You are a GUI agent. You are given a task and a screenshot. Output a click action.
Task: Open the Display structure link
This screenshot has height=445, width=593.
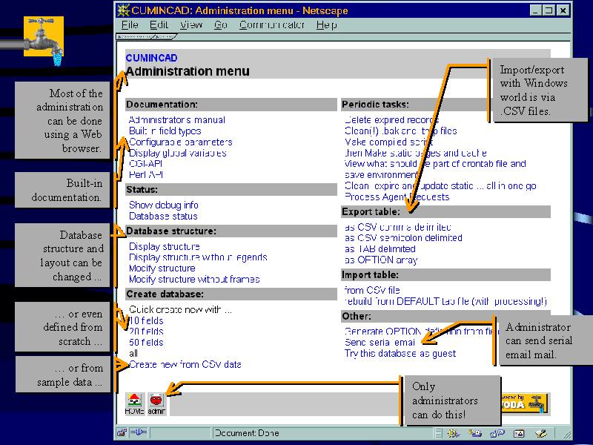click(x=164, y=246)
